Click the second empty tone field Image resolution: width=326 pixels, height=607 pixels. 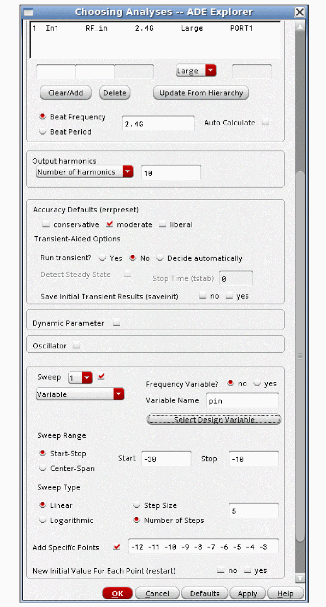95,72
